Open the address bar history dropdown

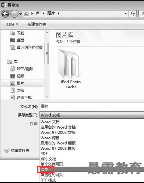point(126,13)
